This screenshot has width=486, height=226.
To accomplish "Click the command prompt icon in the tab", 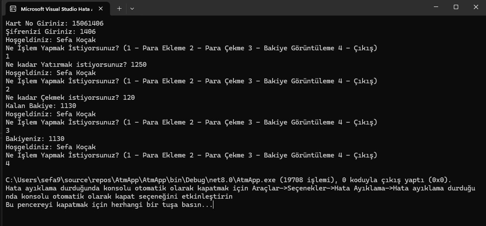I will [13, 9].
